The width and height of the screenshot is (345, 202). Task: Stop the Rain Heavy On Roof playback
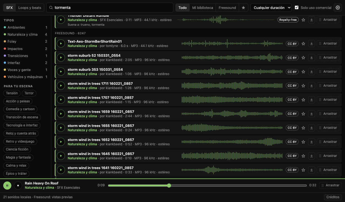point(18,185)
